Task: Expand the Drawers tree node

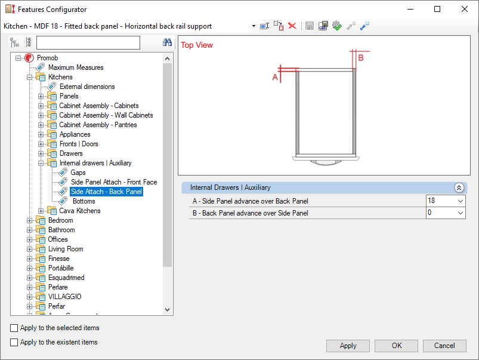Action: point(41,153)
